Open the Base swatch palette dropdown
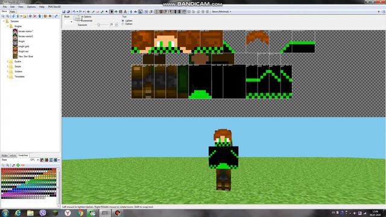 click(38, 160)
